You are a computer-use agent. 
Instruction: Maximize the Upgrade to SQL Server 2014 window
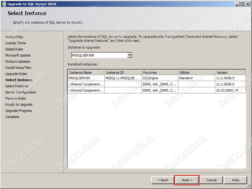point(242,4)
